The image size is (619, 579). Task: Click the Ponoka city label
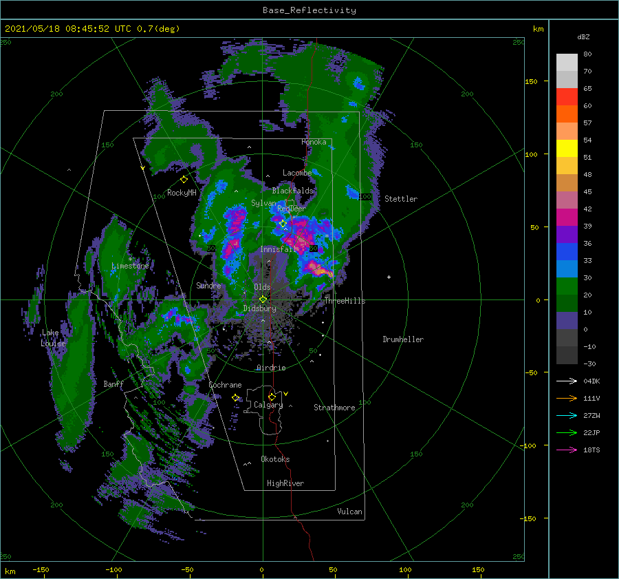pos(314,142)
